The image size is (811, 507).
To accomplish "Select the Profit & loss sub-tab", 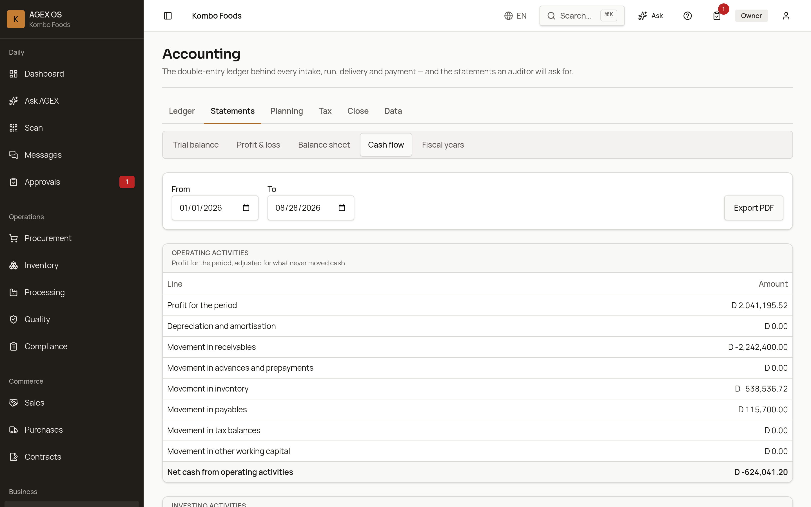I will click(258, 145).
